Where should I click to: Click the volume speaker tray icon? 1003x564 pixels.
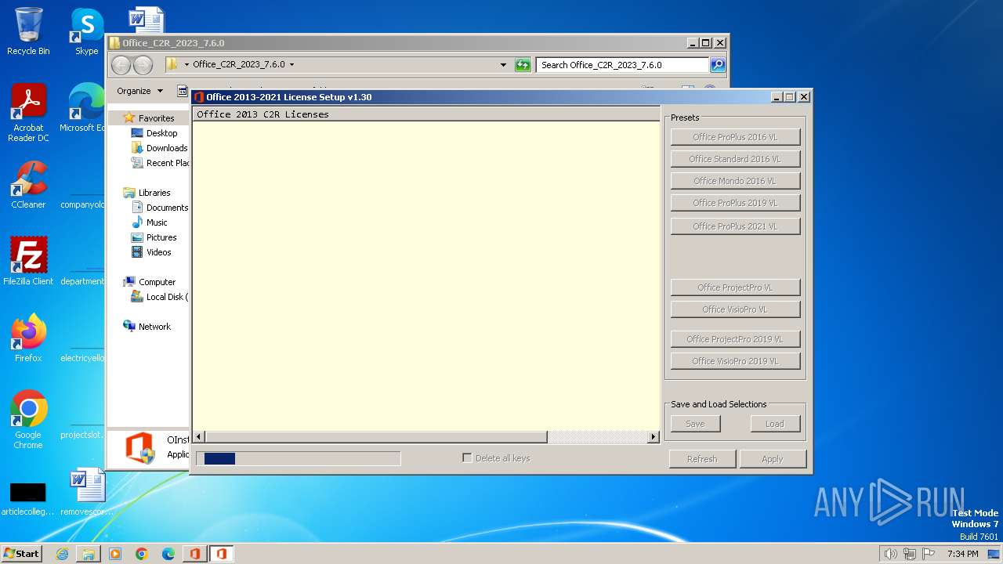pos(890,554)
